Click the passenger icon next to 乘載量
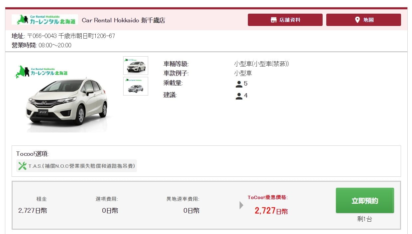412x234 pixels. point(239,84)
